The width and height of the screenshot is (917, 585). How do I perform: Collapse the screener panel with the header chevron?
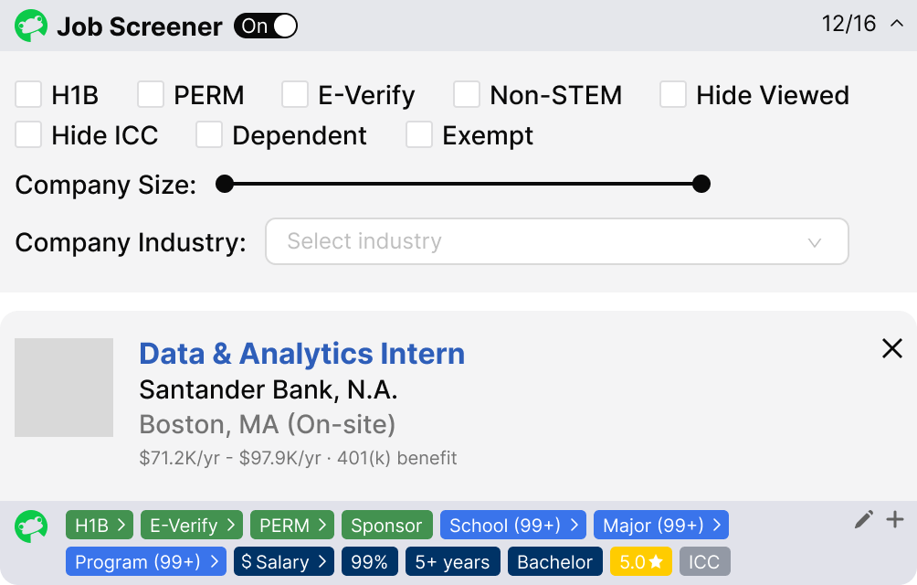coord(898,26)
